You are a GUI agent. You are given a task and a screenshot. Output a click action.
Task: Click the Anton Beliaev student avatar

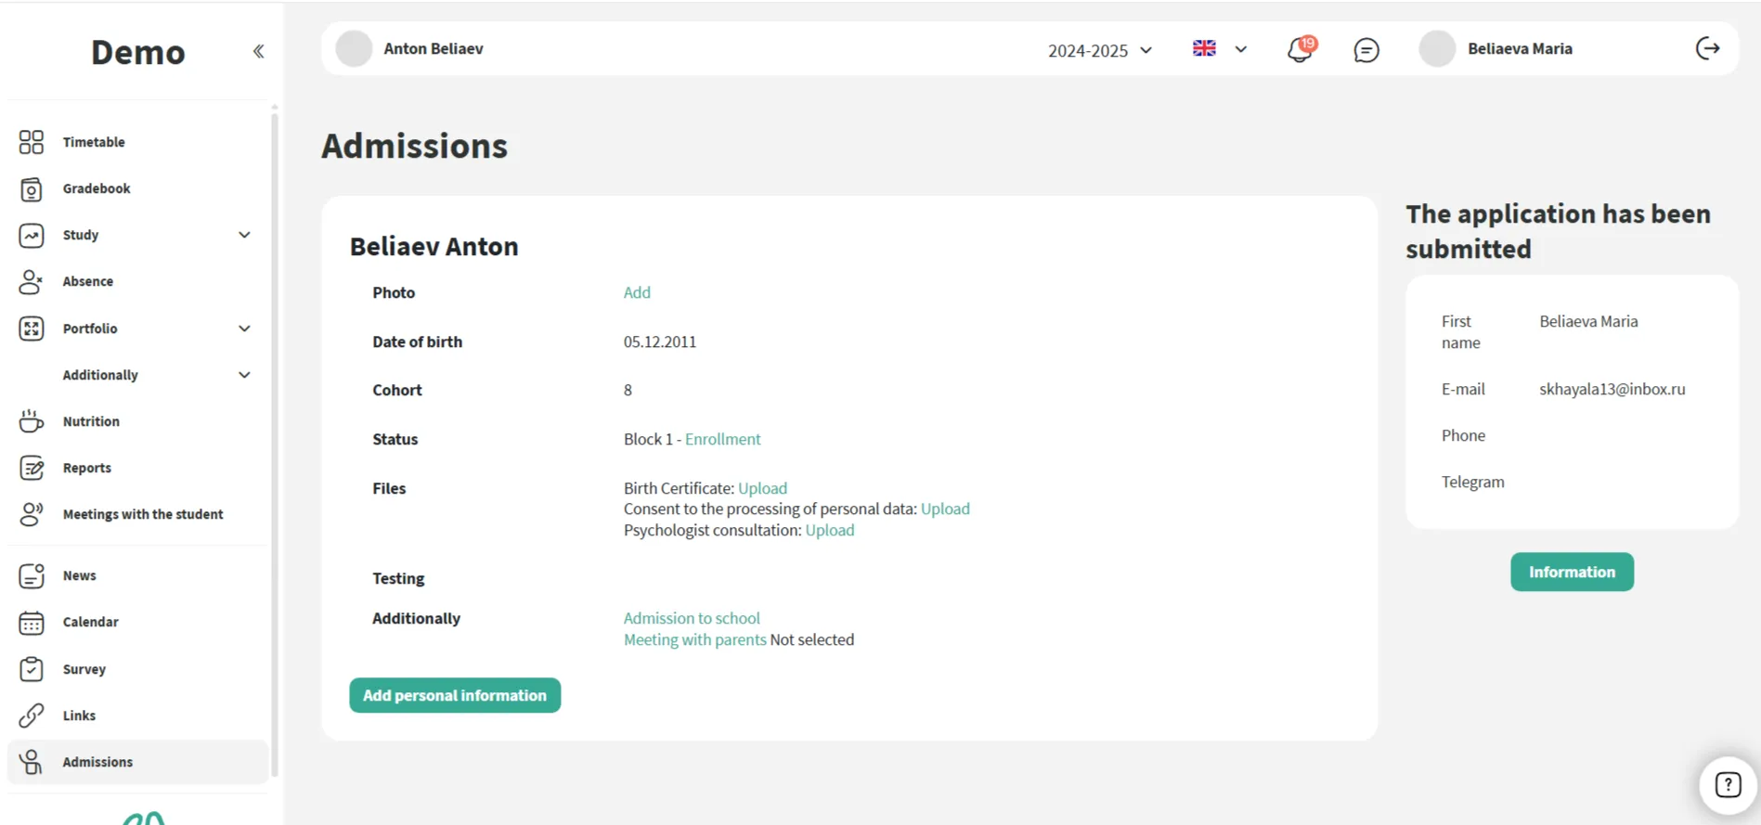[x=354, y=49]
